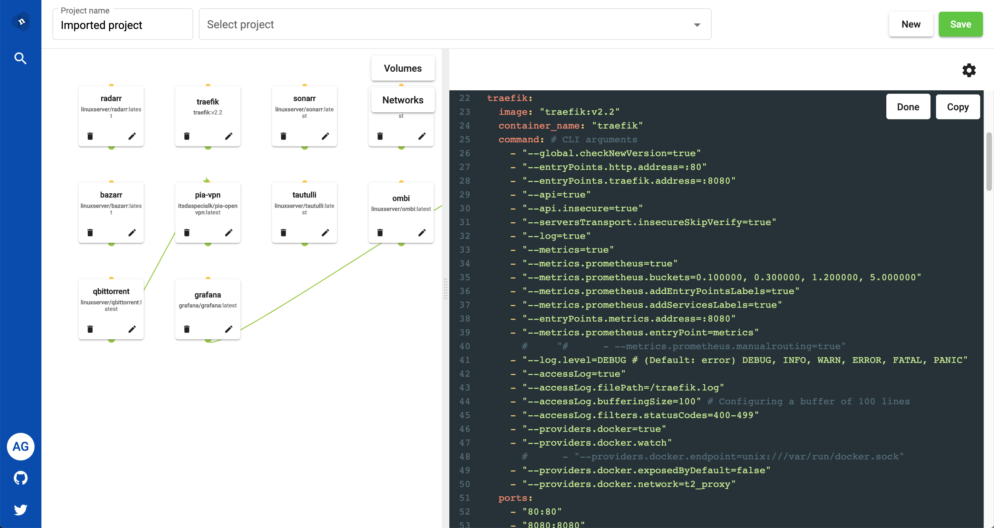This screenshot has width=994, height=528.
Task: Open the settings gear icon
Action: click(x=968, y=70)
